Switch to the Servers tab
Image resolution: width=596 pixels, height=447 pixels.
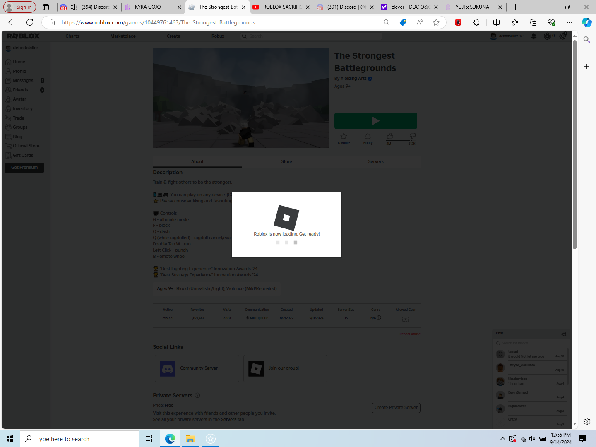click(376, 161)
